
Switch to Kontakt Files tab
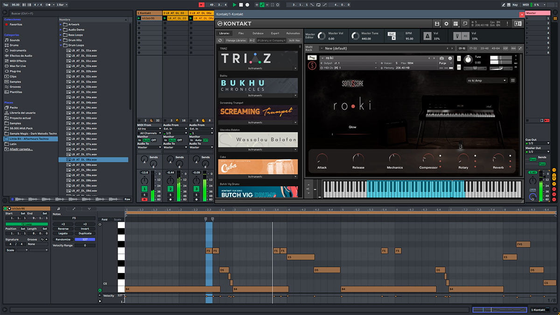tap(241, 34)
